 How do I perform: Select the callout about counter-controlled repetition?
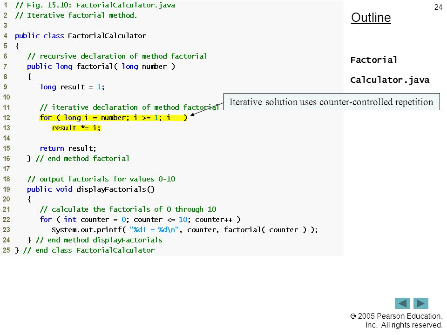pos(332,102)
